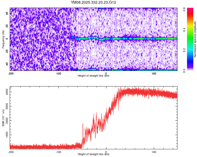Click the 100 tick below the spectrogram
This screenshot has height=157, width=197.
154,73
